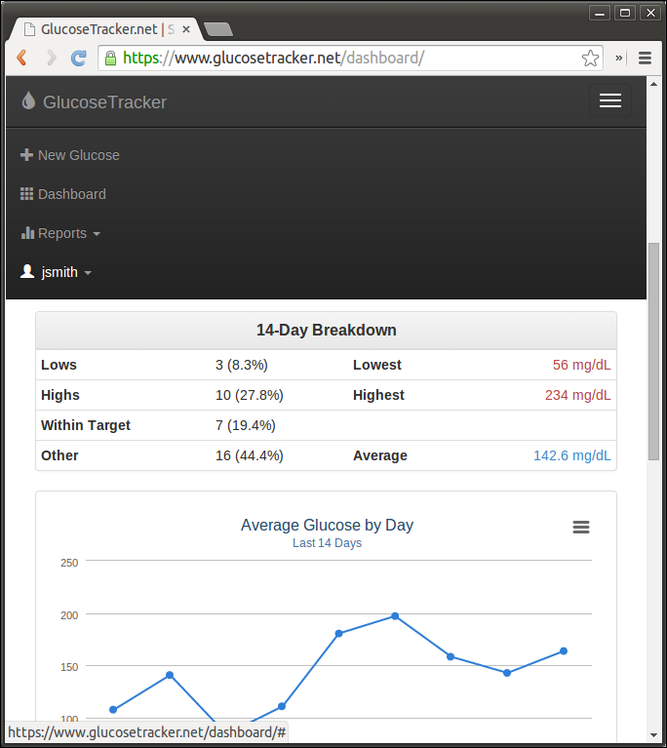This screenshot has width=667, height=748.
Task: Select the GlucoseTracker.net browser tab
Action: [107, 29]
